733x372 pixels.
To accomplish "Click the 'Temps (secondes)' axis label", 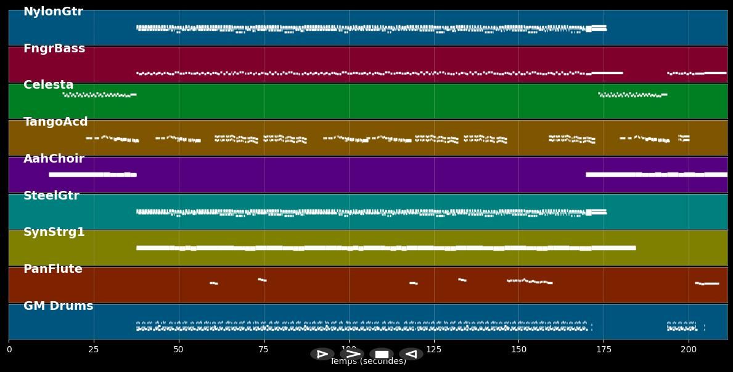I will (368, 362).
